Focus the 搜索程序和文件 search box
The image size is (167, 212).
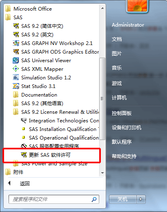(54, 199)
